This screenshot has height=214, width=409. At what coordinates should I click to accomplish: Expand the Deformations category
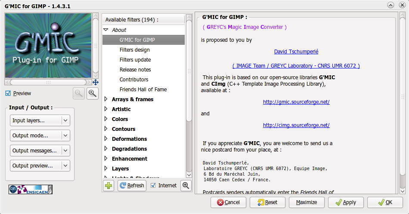tap(106, 139)
